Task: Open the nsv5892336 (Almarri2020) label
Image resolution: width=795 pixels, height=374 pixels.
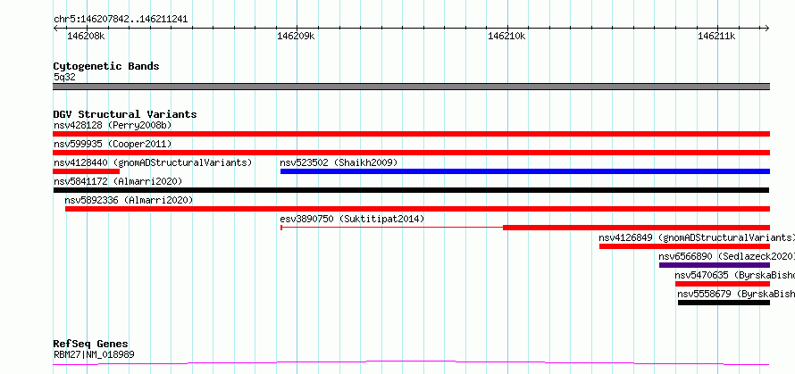Action: [129, 200]
